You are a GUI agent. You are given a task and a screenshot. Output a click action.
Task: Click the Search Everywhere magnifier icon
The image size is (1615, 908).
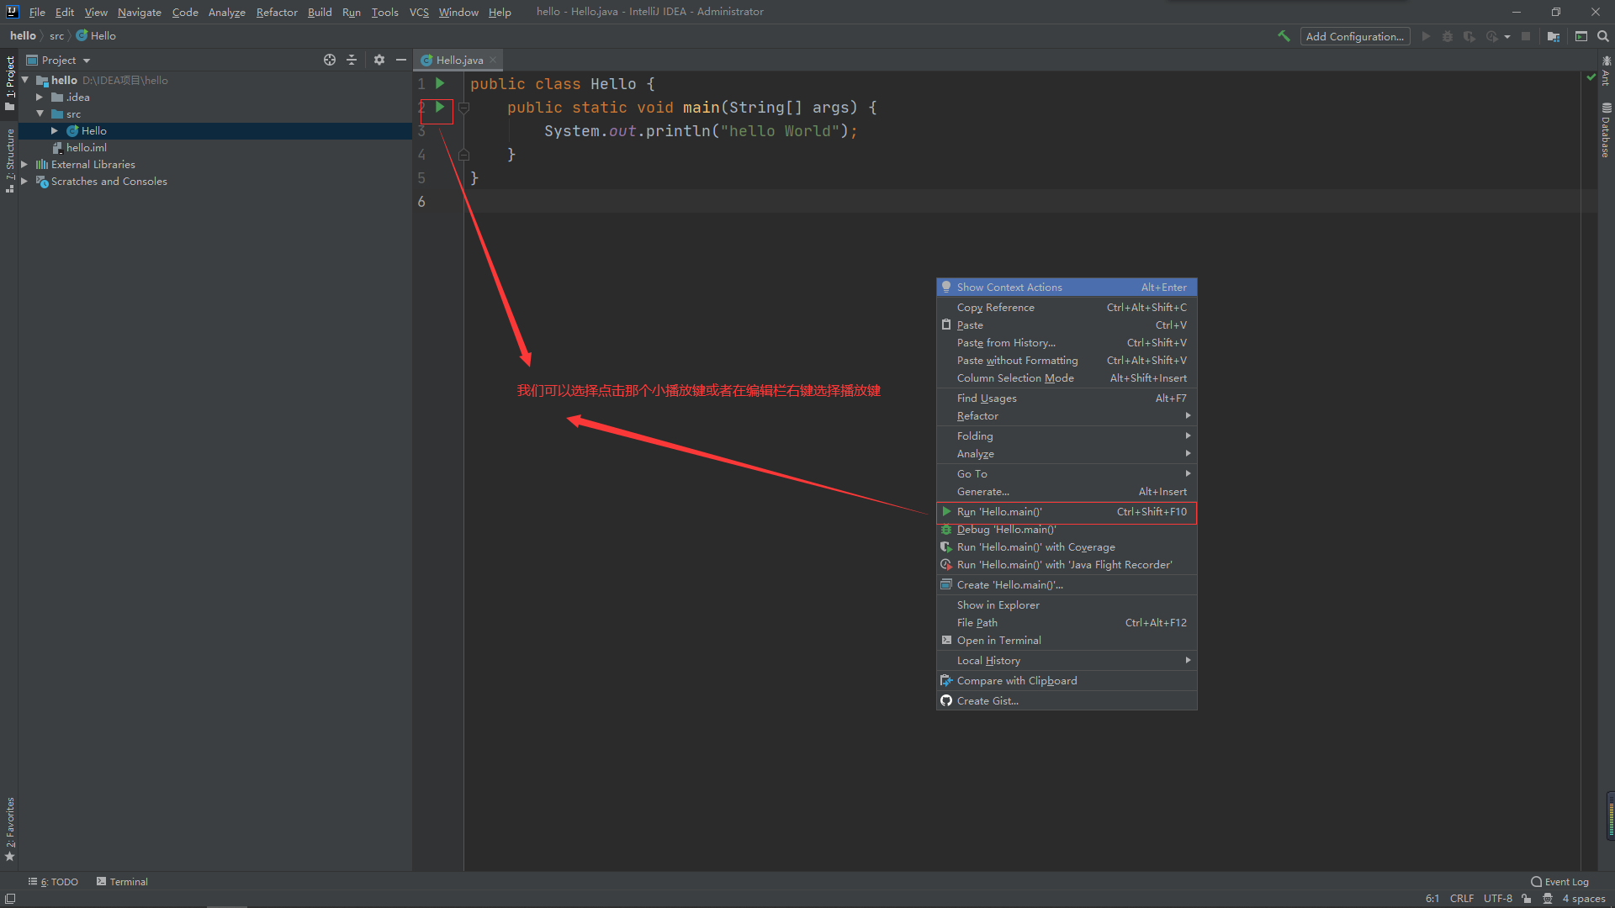[x=1603, y=36]
